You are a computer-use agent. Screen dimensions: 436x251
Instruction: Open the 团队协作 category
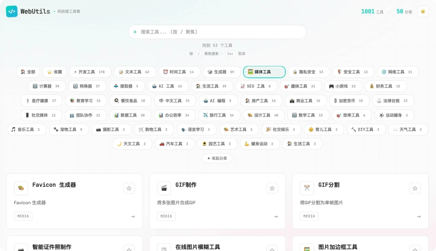[85, 115]
